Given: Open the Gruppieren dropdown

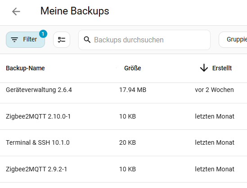Looking at the screenshot, I should [x=233, y=40].
